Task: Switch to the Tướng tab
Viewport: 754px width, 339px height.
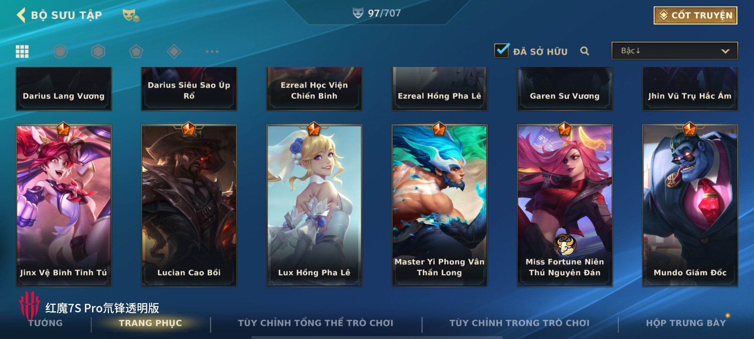Action: 46,323
